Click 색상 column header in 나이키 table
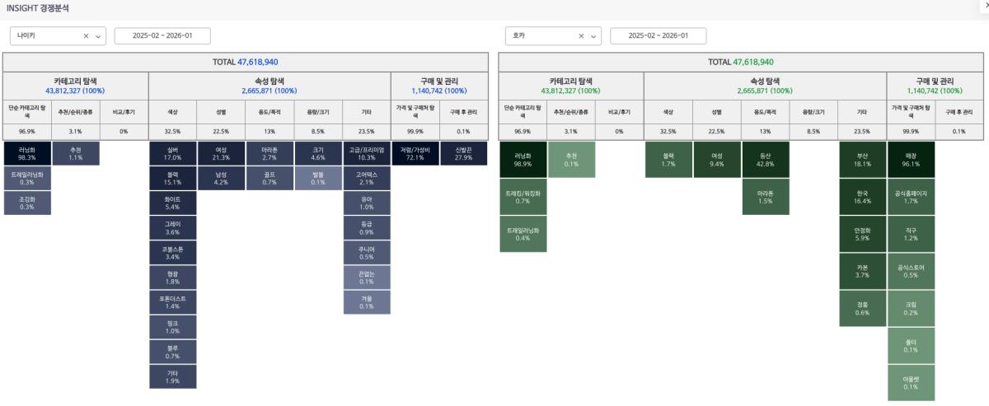 (173, 111)
